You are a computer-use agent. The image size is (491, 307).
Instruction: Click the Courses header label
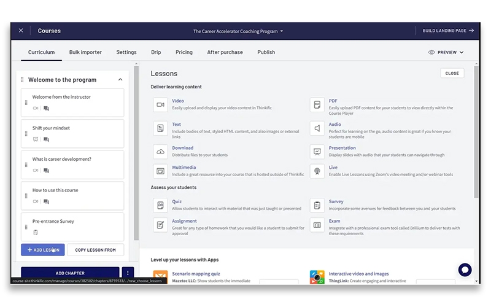tap(49, 31)
